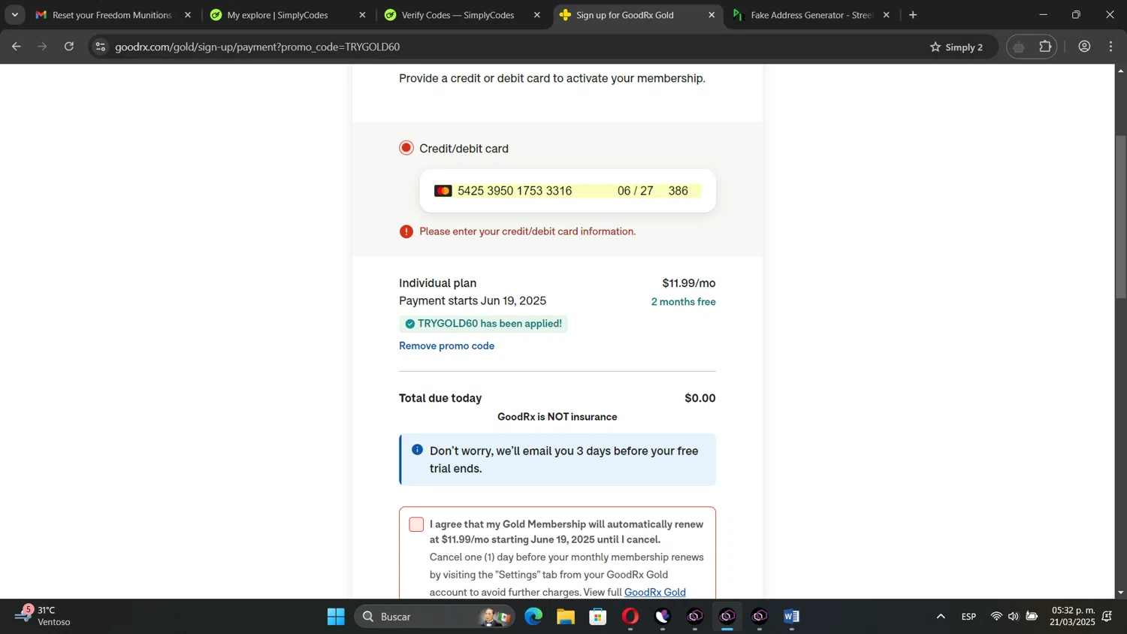Image resolution: width=1127 pixels, height=634 pixels.
Task: Open the weather widget showing 31°C Ventoso
Action: (44, 616)
